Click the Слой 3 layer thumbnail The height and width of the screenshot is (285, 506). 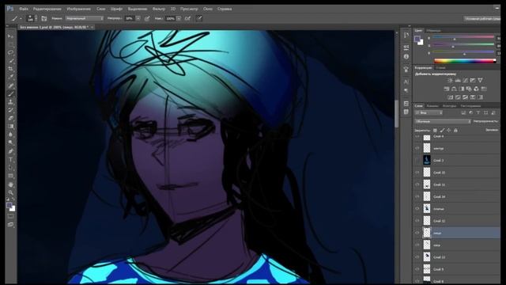(x=427, y=160)
